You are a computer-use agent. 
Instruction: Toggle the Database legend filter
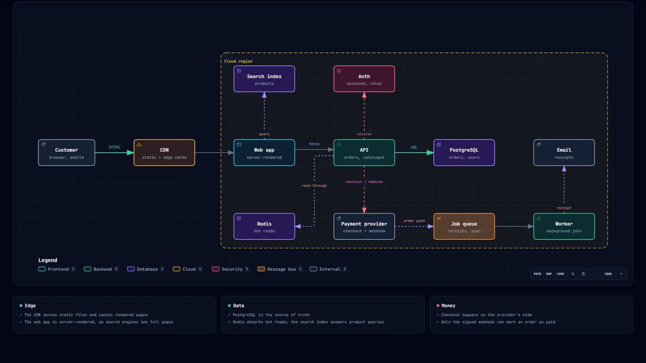click(146, 269)
